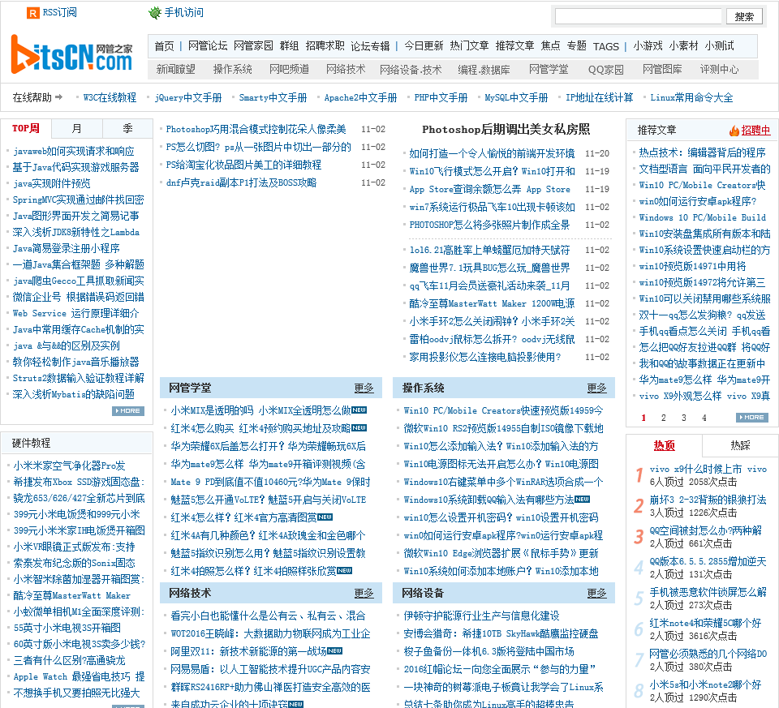The image size is (779, 708).
Task: Open PS给淘宝化妆品图片美工的详细教程
Action: [x=243, y=165]
